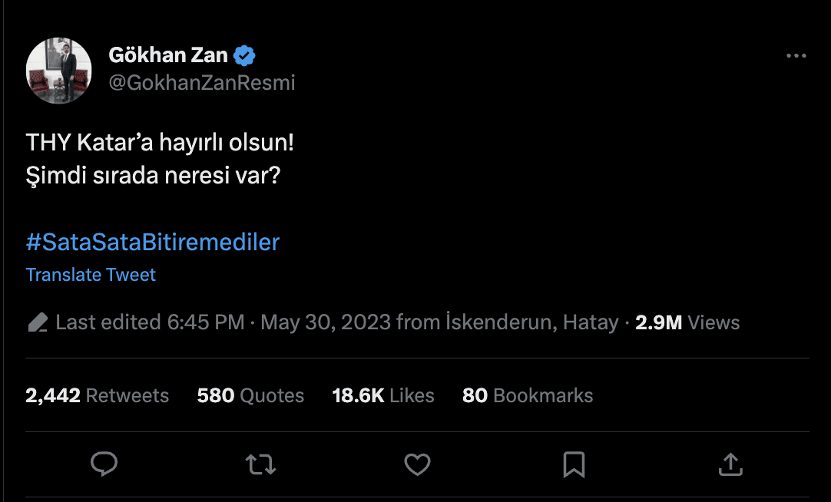The width and height of the screenshot is (831, 502).
Task: Click the Gökhan Zan display name
Action: pos(168,55)
